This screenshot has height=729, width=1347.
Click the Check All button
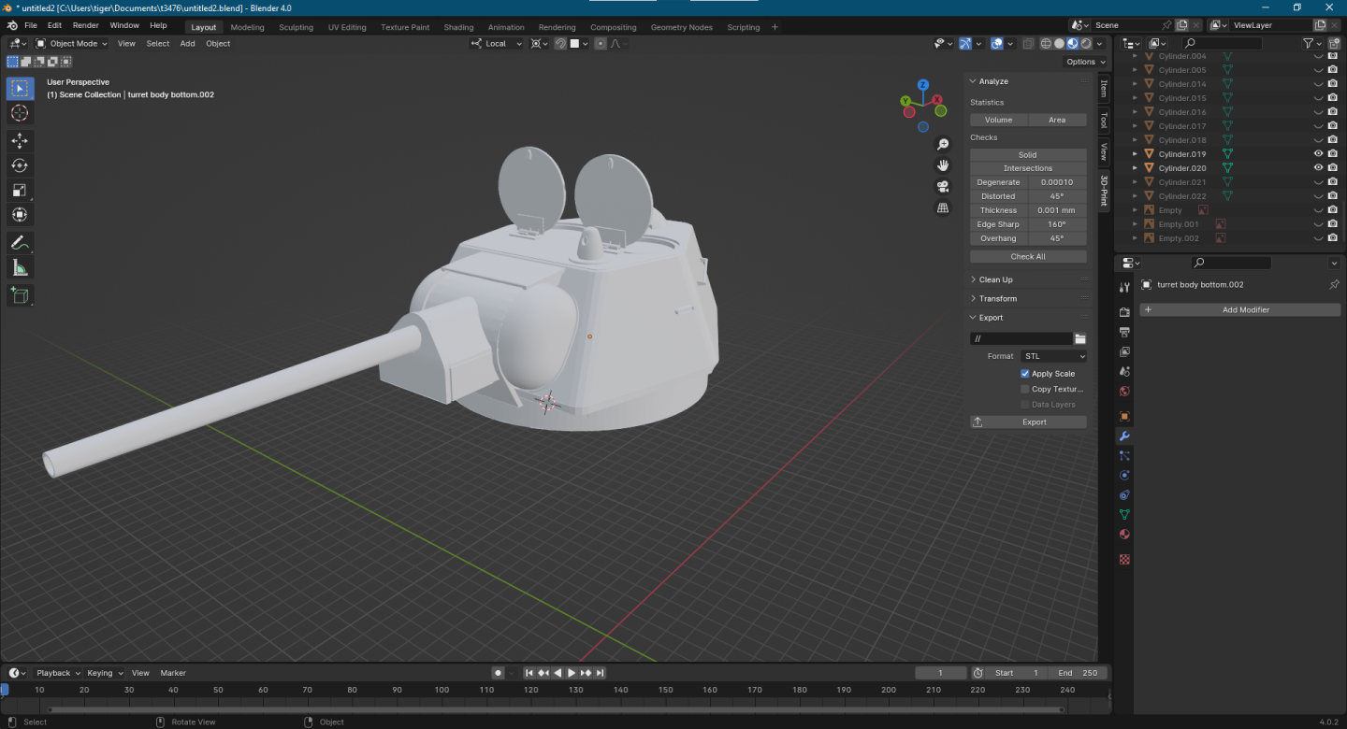[x=1028, y=256]
